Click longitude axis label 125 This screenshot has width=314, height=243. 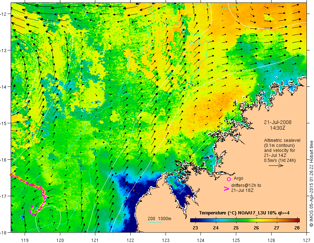tap(236, 240)
